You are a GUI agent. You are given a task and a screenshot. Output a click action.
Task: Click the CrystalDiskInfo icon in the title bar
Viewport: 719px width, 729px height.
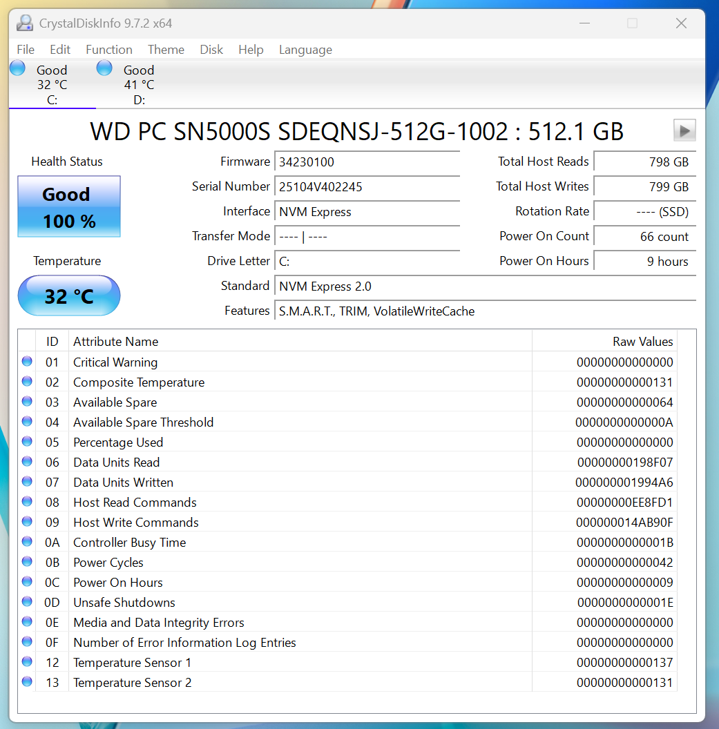coord(25,23)
